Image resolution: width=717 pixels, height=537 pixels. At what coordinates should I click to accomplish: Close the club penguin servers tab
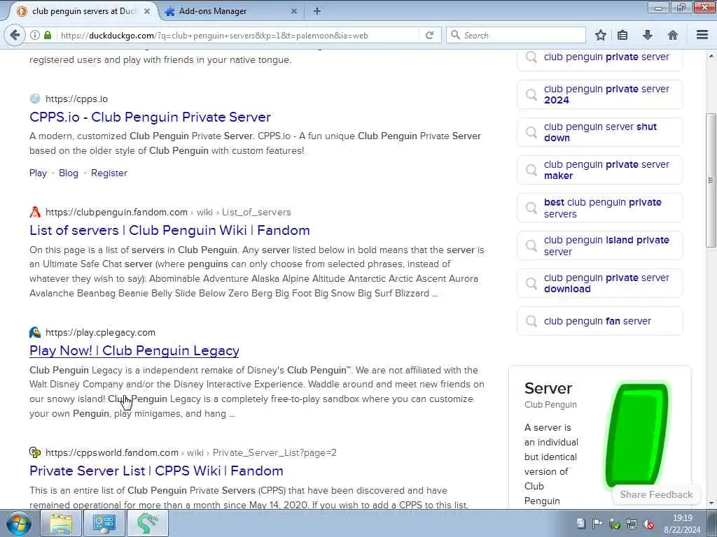click(x=147, y=11)
